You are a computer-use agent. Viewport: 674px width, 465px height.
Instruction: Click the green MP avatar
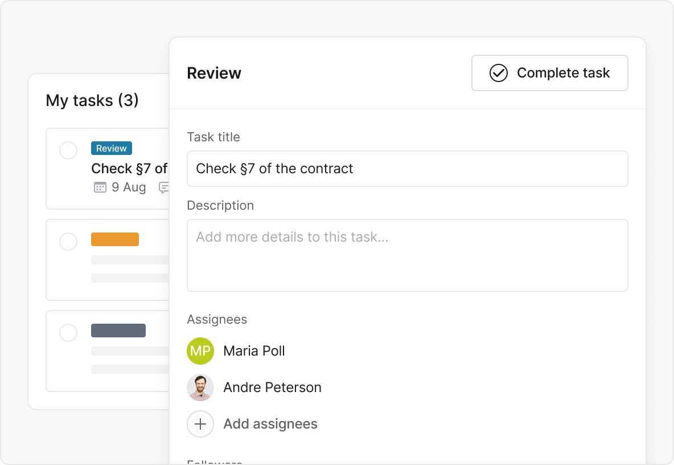click(x=200, y=351)
